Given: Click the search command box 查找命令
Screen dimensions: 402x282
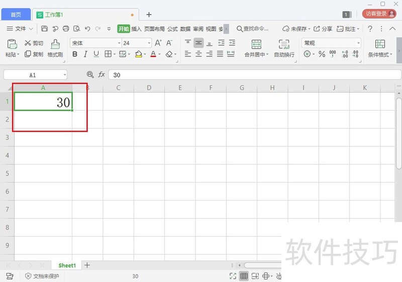Looking at the screenshot, I should (x=253, y=29).
